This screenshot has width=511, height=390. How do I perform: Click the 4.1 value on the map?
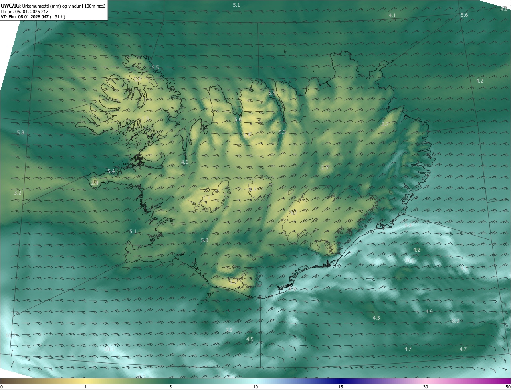392,15
